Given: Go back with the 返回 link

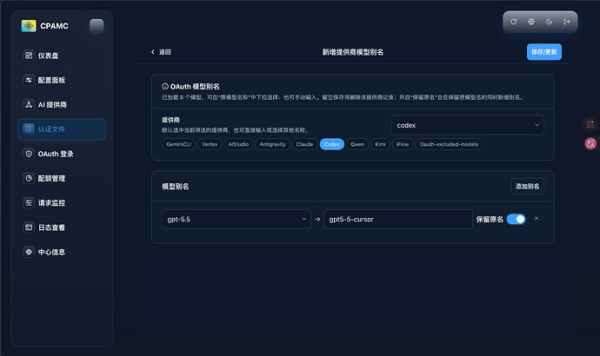Looking at the screenshot, I should [x=161, y=52].
